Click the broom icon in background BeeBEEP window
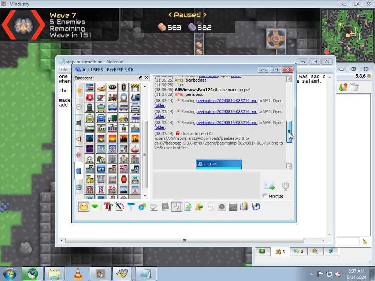Image resolution: width=375 pixels, height=281 pixels. (365, 241)
